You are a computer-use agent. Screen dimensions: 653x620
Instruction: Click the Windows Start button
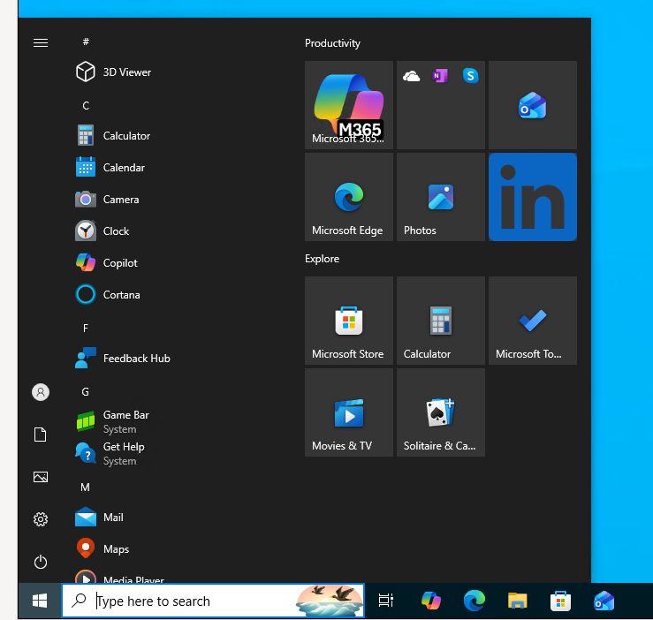(40, 601)
